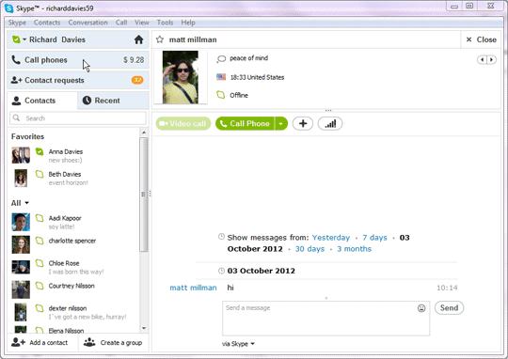
Task: Send the message with Send button
Action: click(x=449, y=308)
